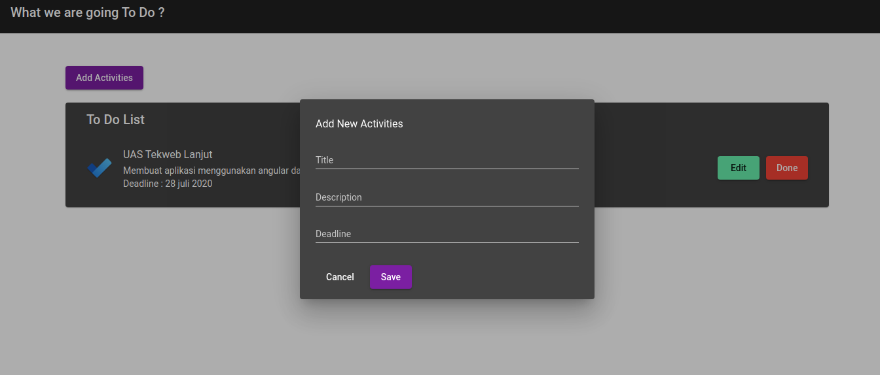Viewport: 880px width, 375px height.
Task: Select the UAS Tekweb Lanjut item title
Action: point(168,154)
